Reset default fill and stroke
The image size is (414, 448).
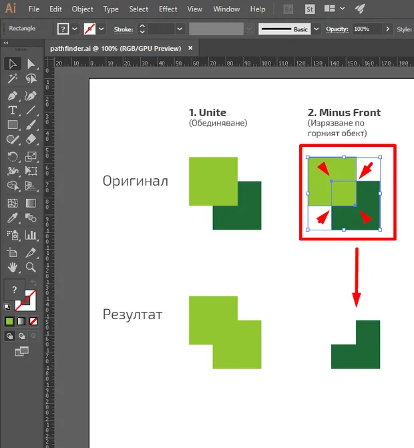pyautogui.click(x=7, y=307)
